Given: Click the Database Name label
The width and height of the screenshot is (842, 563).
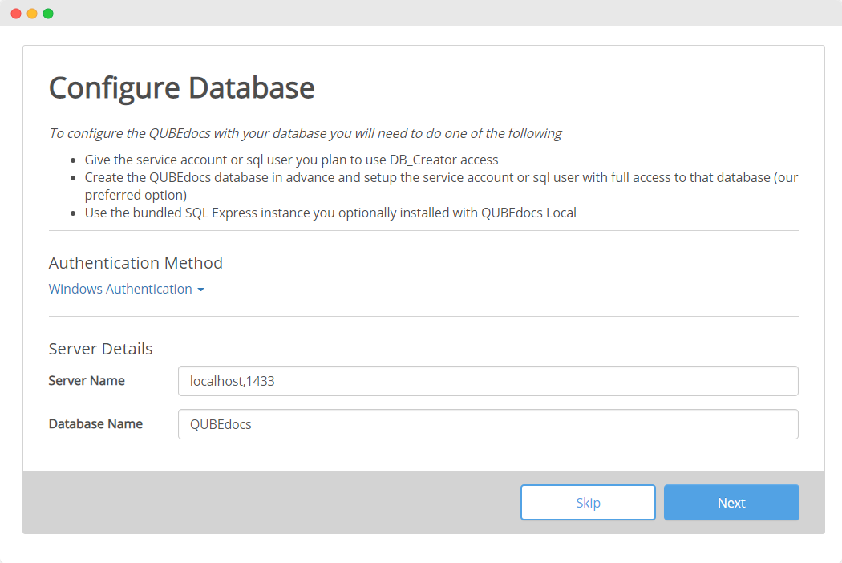Looking at the screenshot, I should click(95, 424).
